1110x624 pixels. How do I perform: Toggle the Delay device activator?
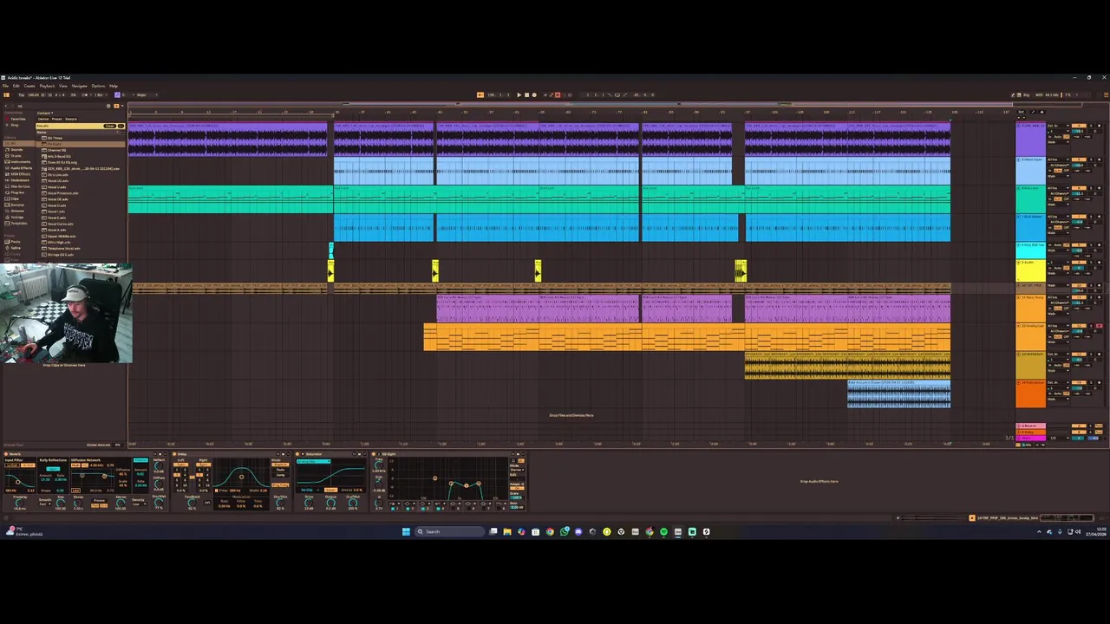(174, 454)
